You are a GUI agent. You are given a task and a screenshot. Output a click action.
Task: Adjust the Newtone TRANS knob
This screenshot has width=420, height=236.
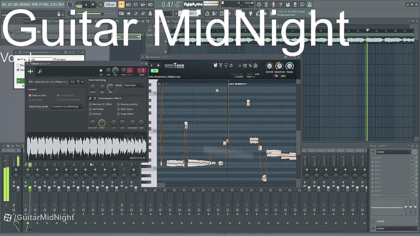point(289,66)
